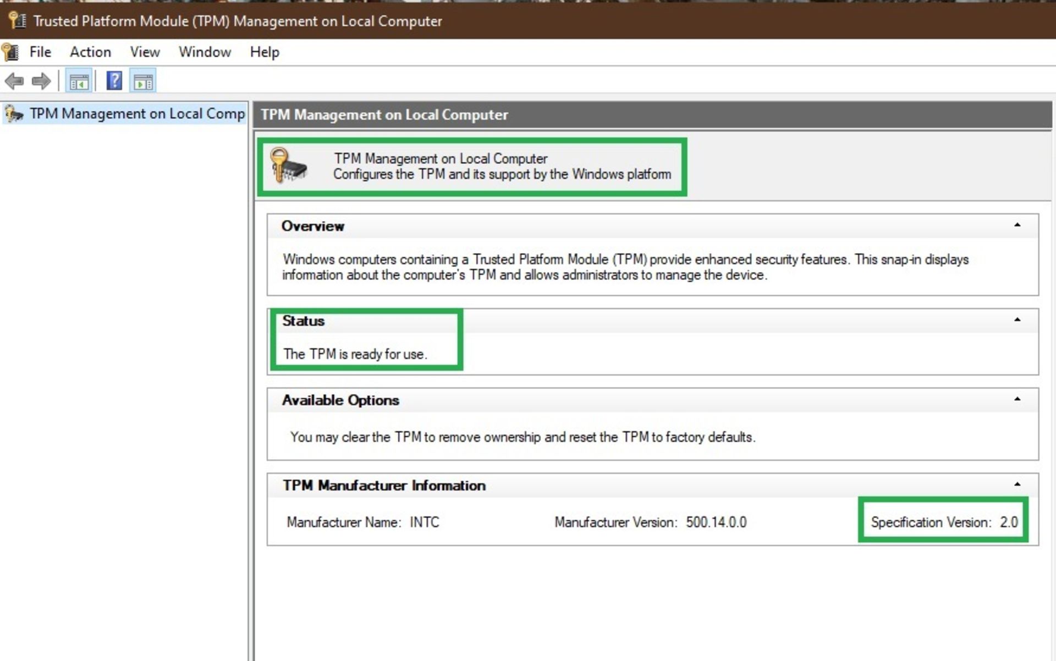Click the tree node TPM icon

pyautogui.click(x=14, y=114)
